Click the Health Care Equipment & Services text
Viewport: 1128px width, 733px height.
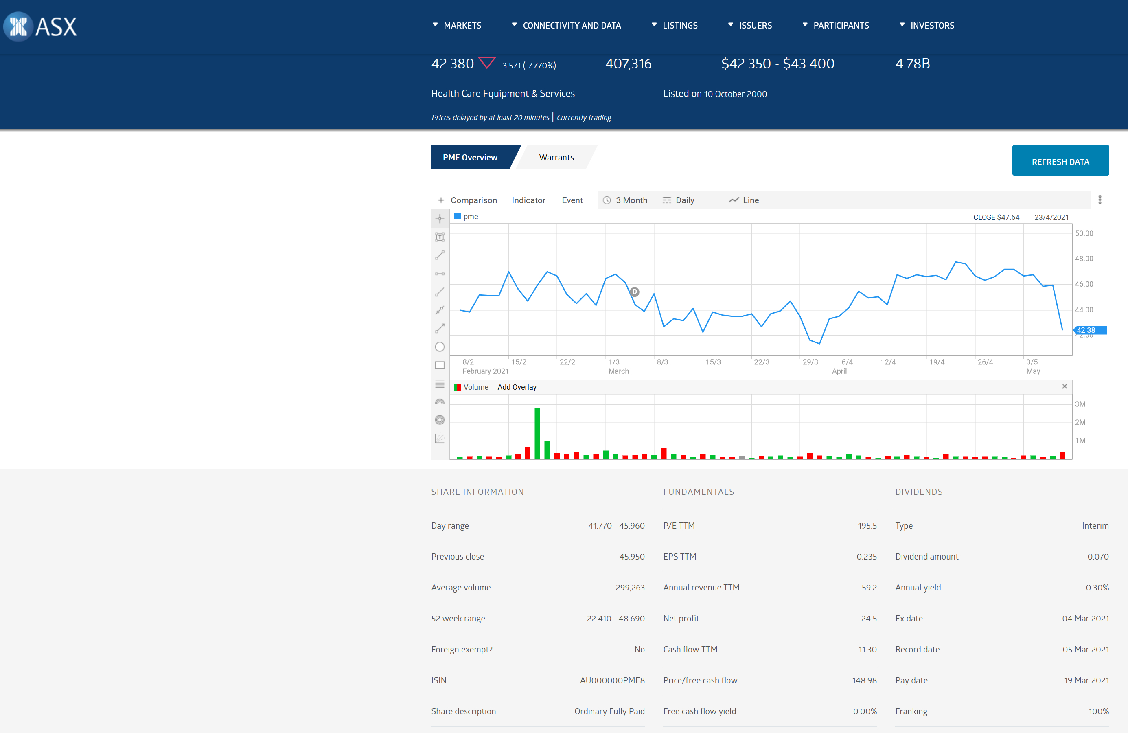(503, 93)
